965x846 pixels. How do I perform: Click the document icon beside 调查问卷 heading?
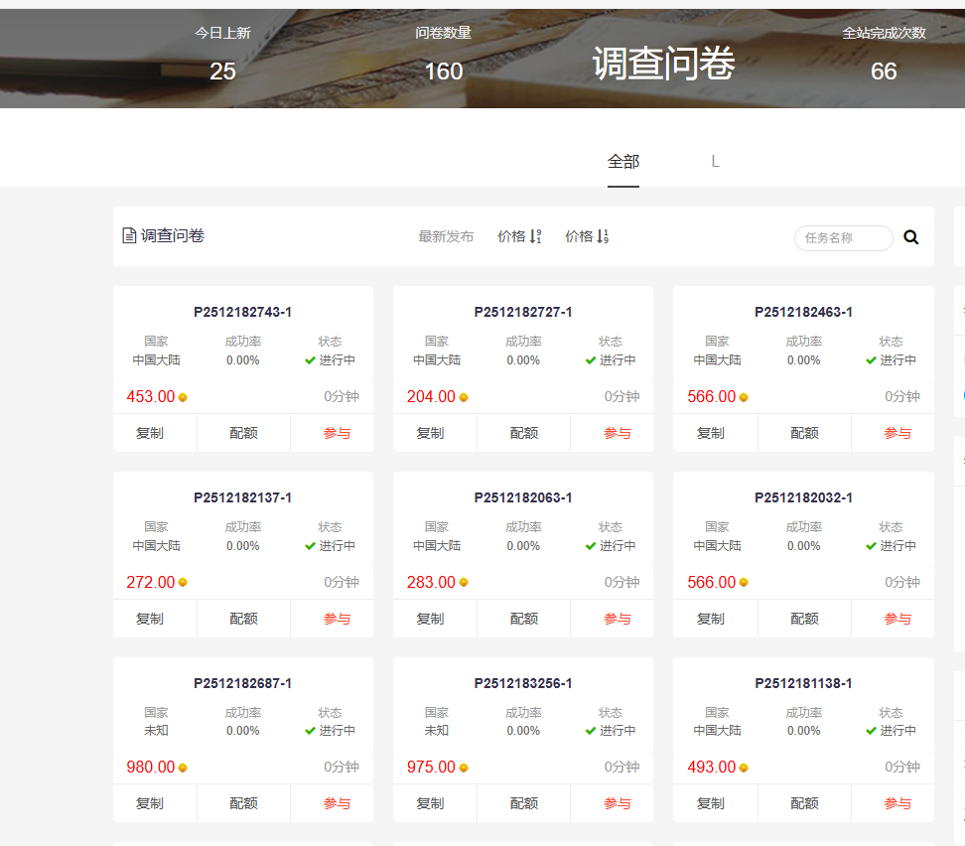click(x=128, y=234)
